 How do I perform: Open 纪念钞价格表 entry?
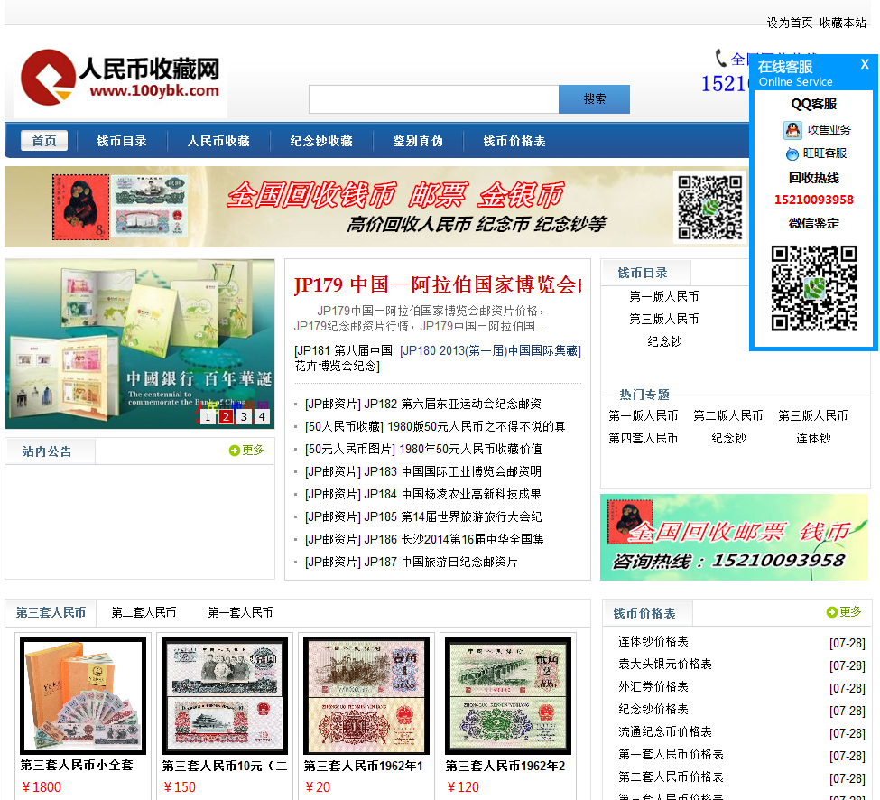pos(653,709)
